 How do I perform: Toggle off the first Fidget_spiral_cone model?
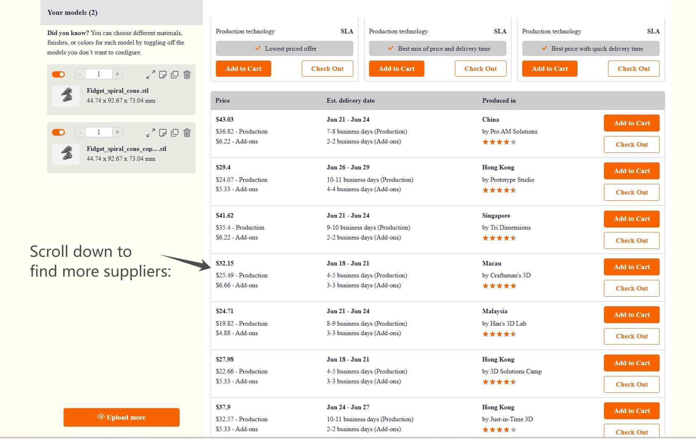coord(59,74)
